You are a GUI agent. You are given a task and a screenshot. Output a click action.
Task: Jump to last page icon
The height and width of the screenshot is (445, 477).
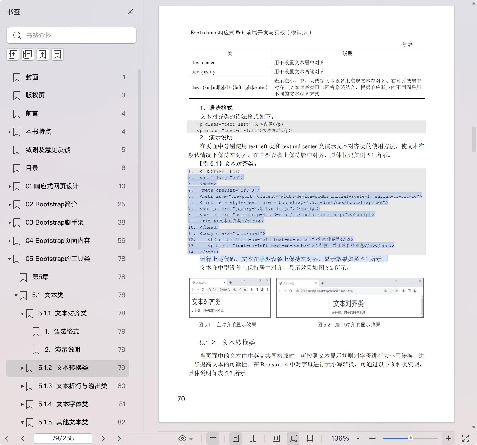click(x=120, y=438)
